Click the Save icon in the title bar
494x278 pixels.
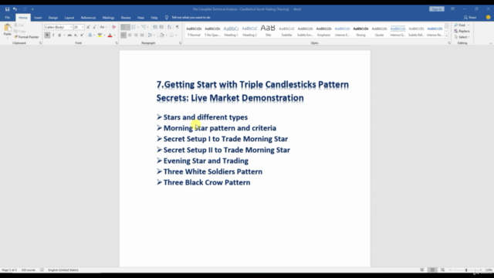(7, 9)
